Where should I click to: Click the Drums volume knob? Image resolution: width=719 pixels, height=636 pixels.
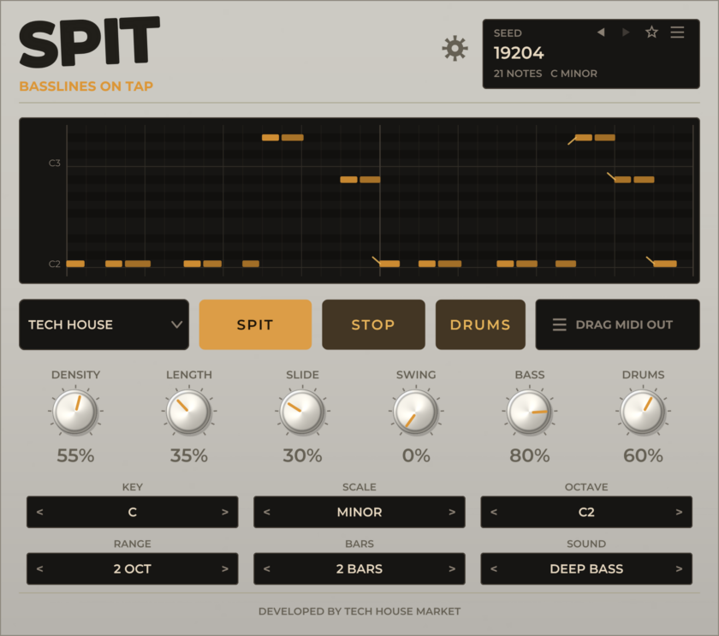coord(643,412)
